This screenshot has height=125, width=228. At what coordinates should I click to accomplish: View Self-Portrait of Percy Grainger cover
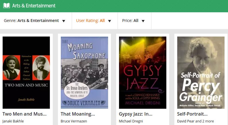pyautogui.click(x=201, y=72)
